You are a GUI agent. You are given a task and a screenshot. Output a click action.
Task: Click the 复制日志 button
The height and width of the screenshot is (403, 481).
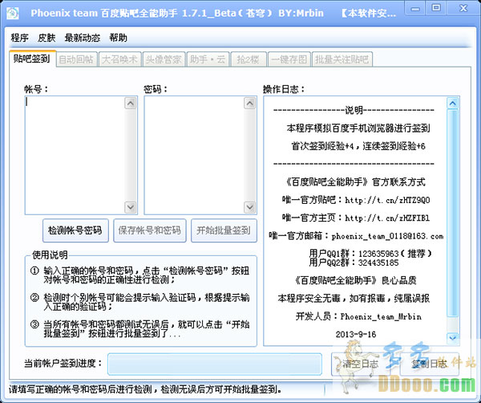coord(430,364)
